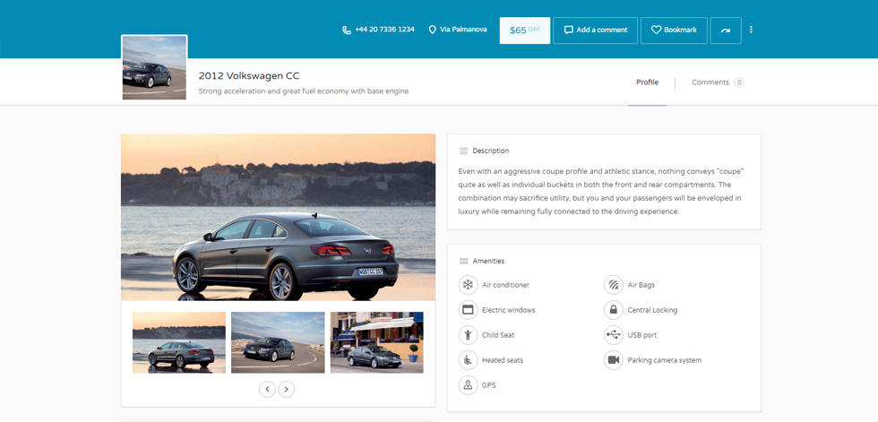Click the Via Palmanova address link
Viewport: 878px width, 422px height.
point(463,30)
